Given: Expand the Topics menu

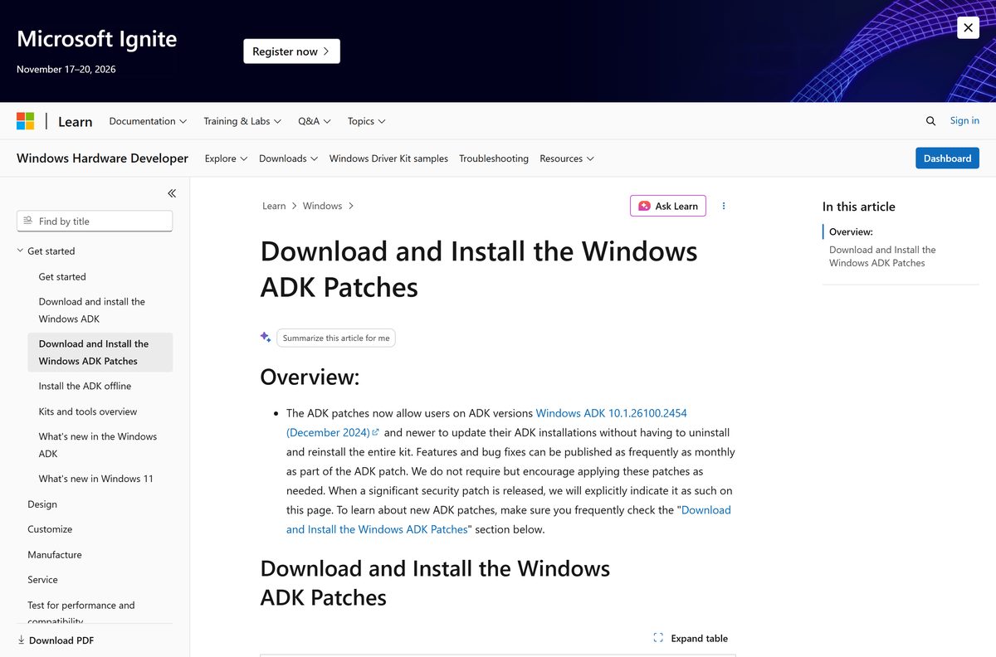Looking at the screenshot, I should [366, 121].
